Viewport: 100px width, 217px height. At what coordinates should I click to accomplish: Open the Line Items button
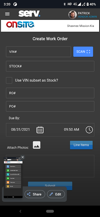(81, 145)
